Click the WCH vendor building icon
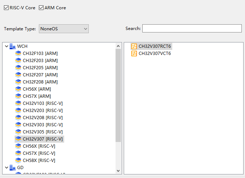This screenshot has height=178, width=245. [12, 46]
